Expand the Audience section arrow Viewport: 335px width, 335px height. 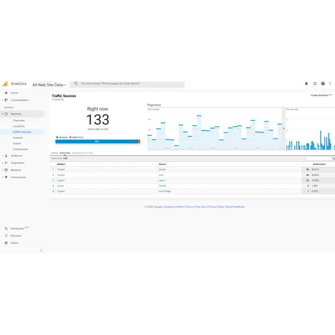2,156
